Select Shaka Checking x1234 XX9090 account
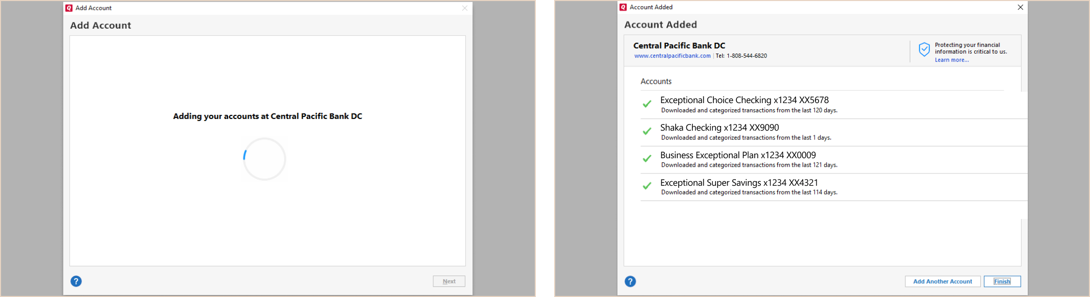 [x=834, y=132]
